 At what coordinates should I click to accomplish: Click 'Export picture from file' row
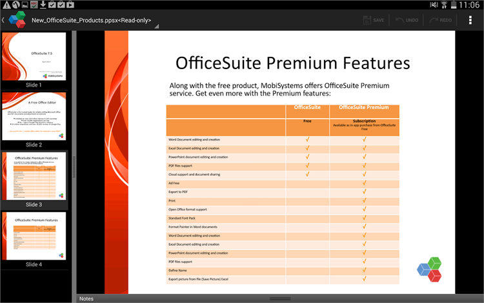[x=283, y=279]
